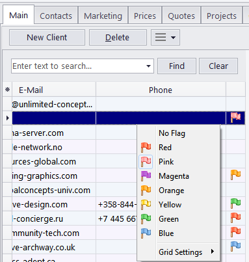Select the ing-graphics.com email cell
This screenshot has width=249, height=262.
pyautogui.click(x=54, y=176)
